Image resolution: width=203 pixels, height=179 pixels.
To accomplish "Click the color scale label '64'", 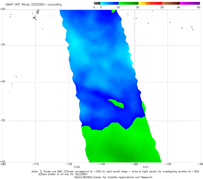I will 179,7.
